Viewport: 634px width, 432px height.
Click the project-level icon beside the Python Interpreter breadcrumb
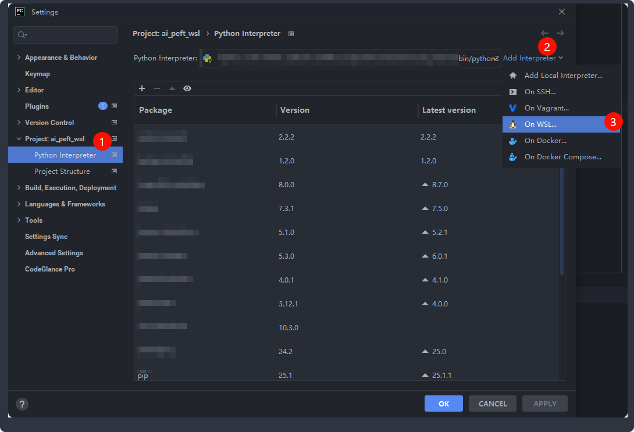coord(291,34)
